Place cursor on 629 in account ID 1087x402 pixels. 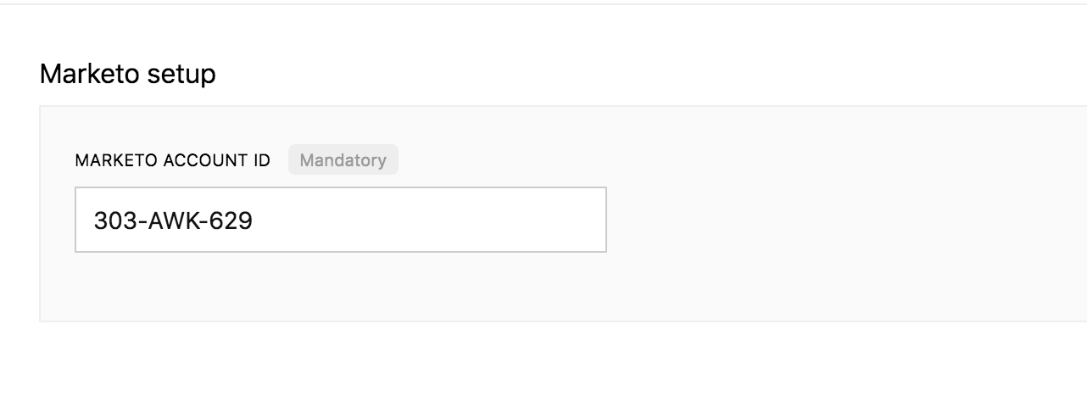click(233, 221)
